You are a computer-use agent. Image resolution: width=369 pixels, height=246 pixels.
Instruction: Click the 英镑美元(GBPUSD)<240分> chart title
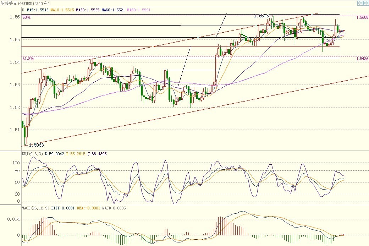click(x=25, y=4)
